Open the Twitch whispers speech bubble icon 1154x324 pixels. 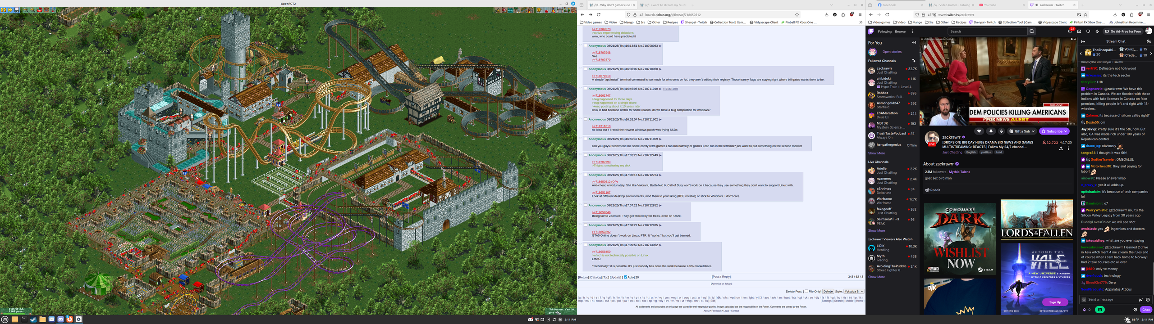point(1088,31)
